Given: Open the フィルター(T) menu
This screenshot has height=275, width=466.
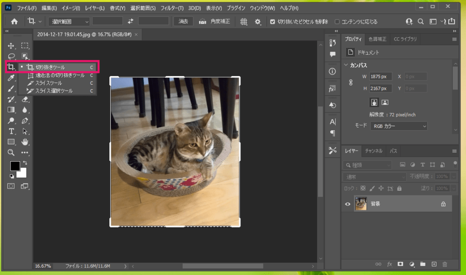Looking at the screenshot, I should pyautogui.click(x=172, y=8).
